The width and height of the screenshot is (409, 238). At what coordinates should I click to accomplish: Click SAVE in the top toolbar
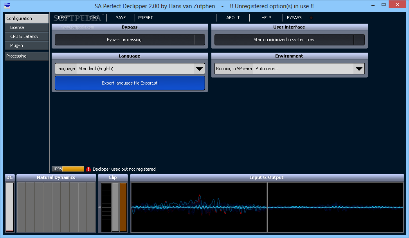click(121, 18)
